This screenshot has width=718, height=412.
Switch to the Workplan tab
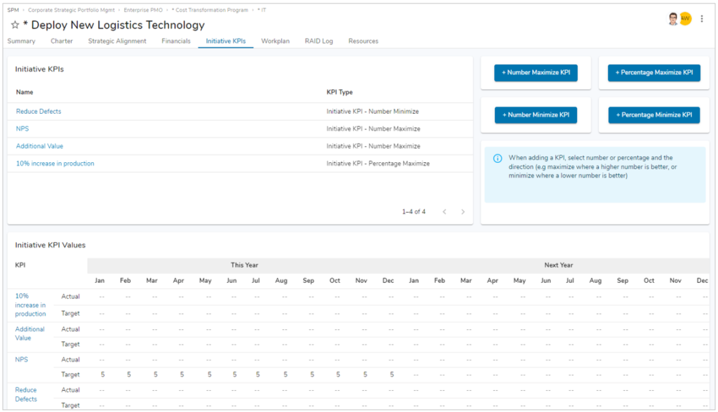[276, 41]
